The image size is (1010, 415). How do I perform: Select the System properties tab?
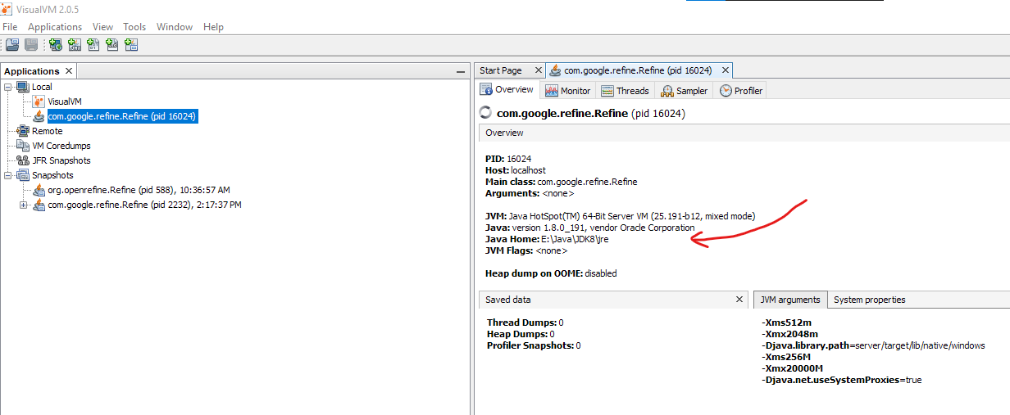pos(870,300)
